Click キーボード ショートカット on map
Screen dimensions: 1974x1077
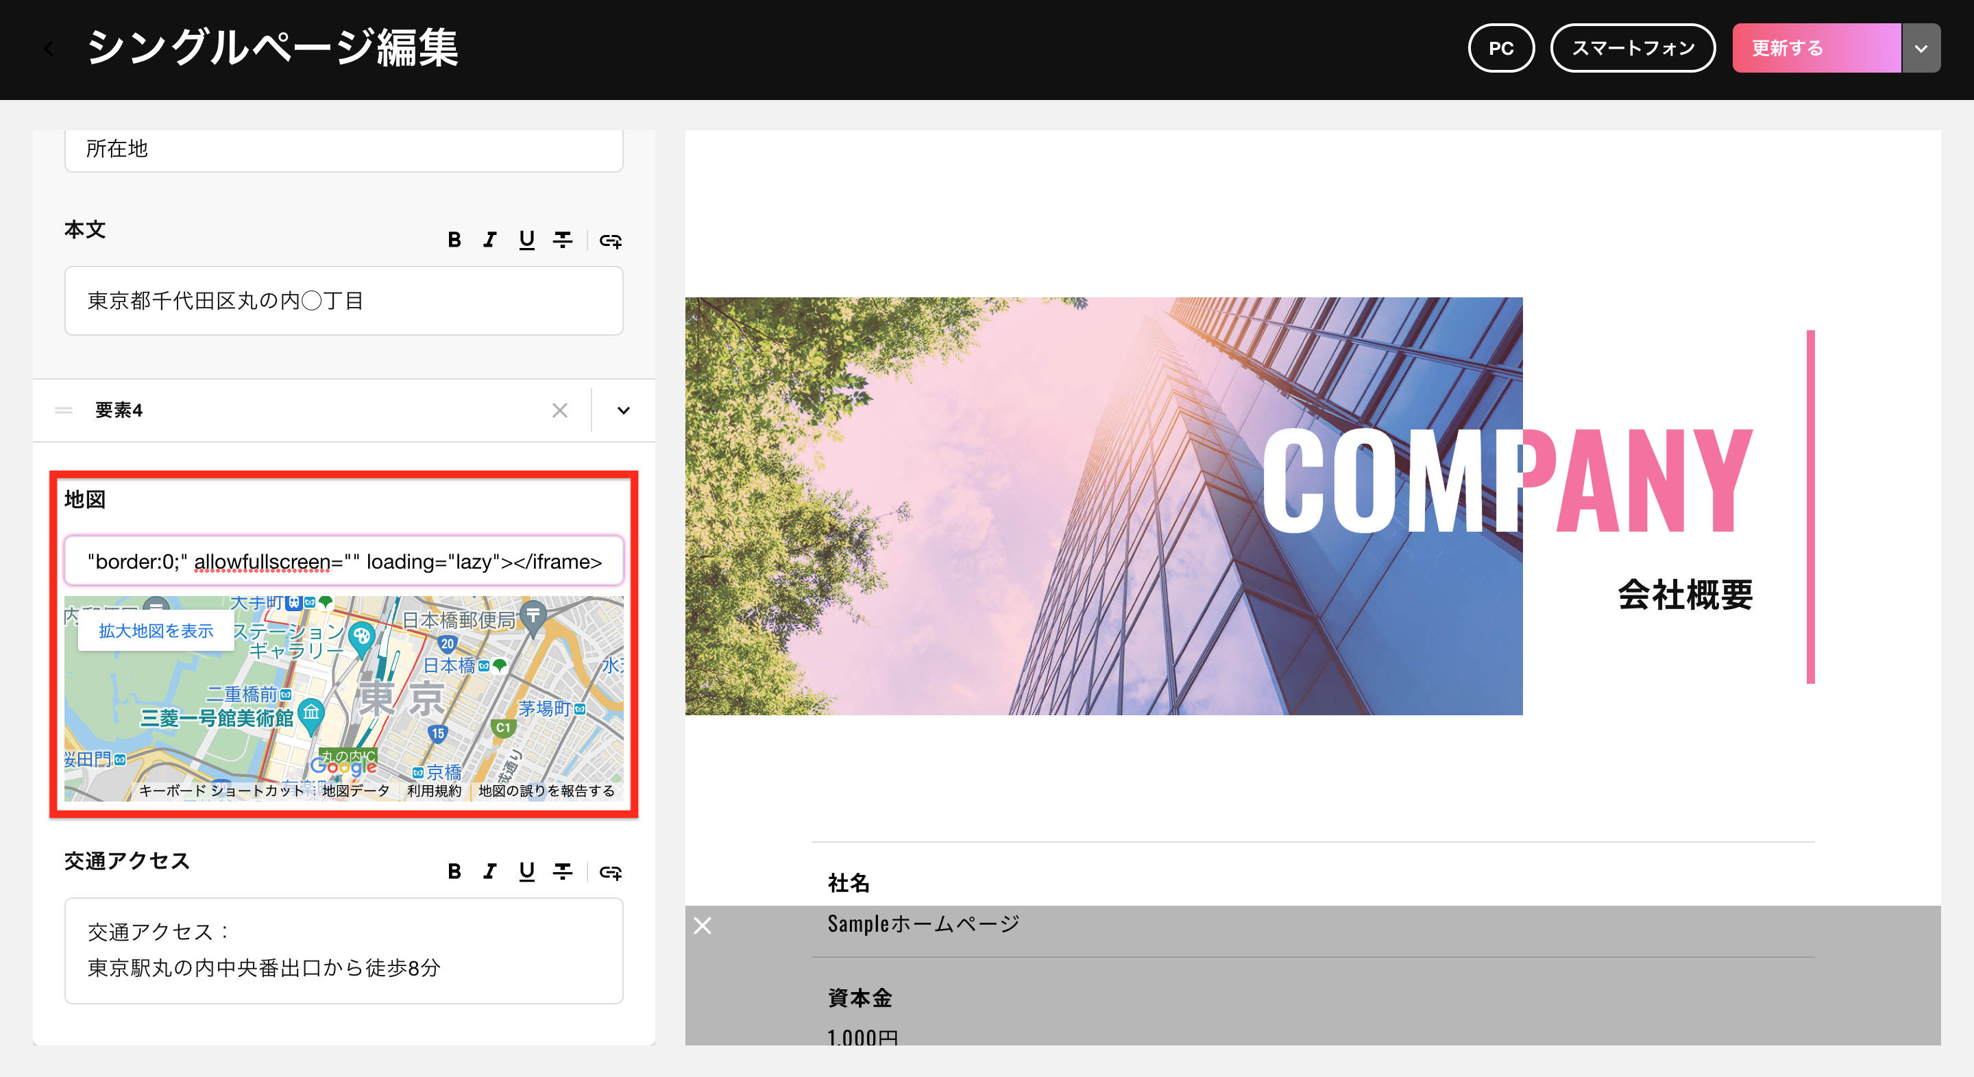coord(221,790)
